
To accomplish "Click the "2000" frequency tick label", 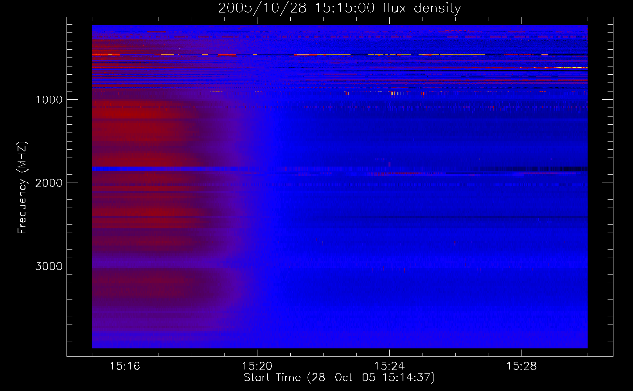I will 49,183.
